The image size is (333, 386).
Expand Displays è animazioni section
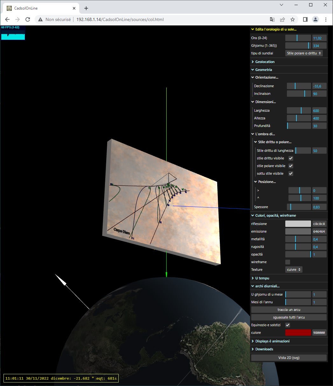(289, 341)
